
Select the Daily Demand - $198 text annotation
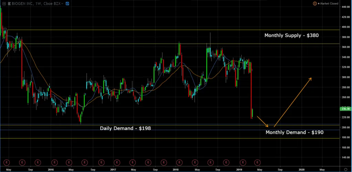[x=125, y=128]
